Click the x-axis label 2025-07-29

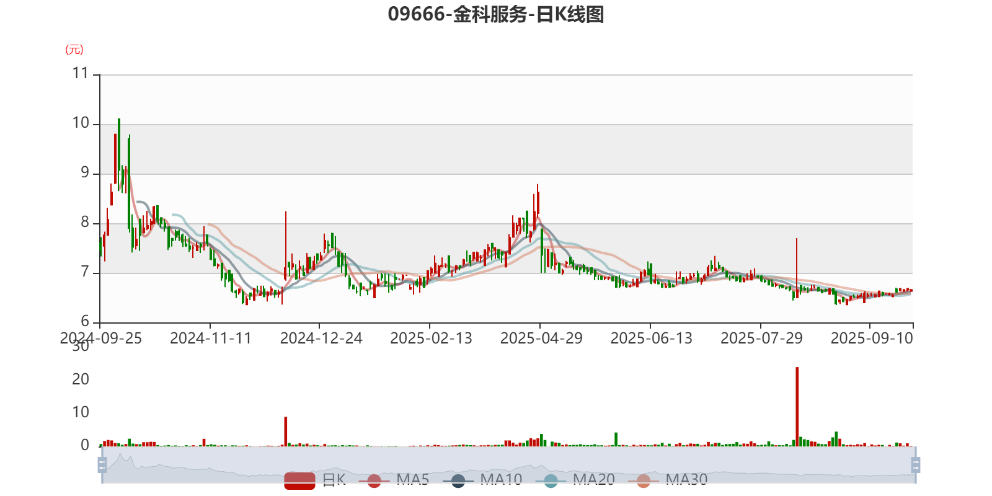tap(761, 338)
